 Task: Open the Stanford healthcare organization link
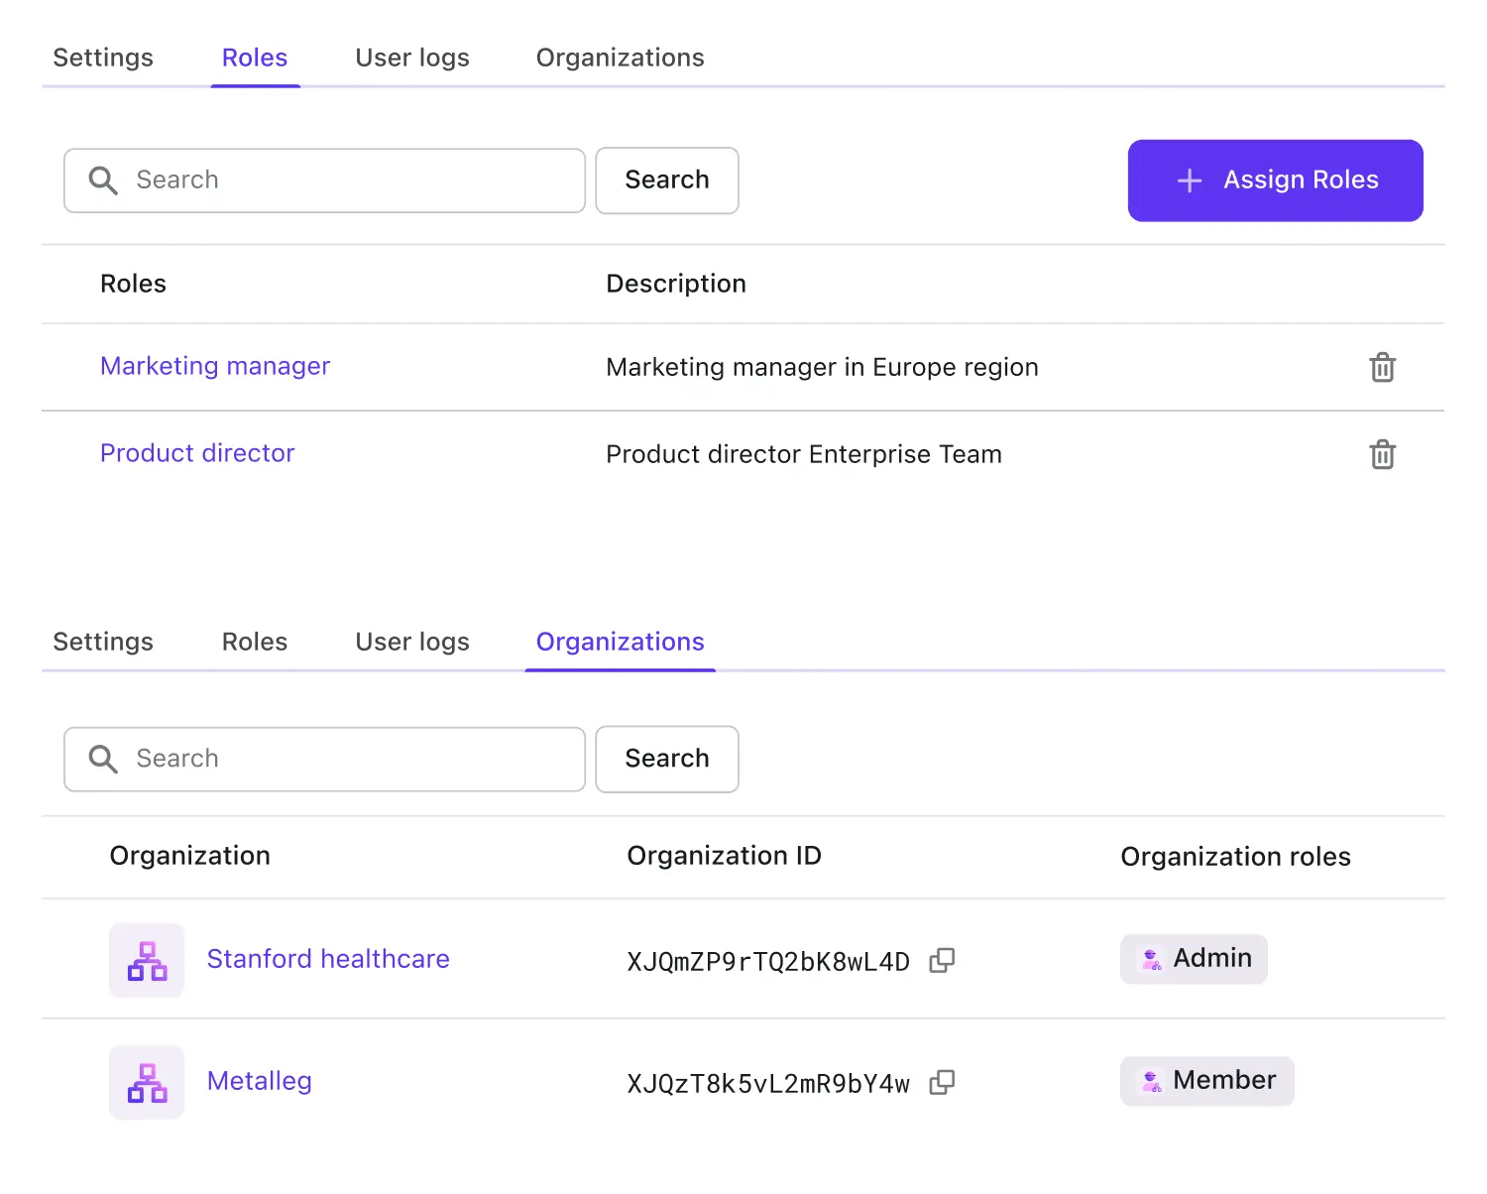point(328,959)
